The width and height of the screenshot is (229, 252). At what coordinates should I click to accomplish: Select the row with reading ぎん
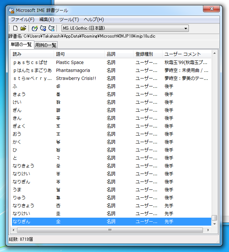111,110
